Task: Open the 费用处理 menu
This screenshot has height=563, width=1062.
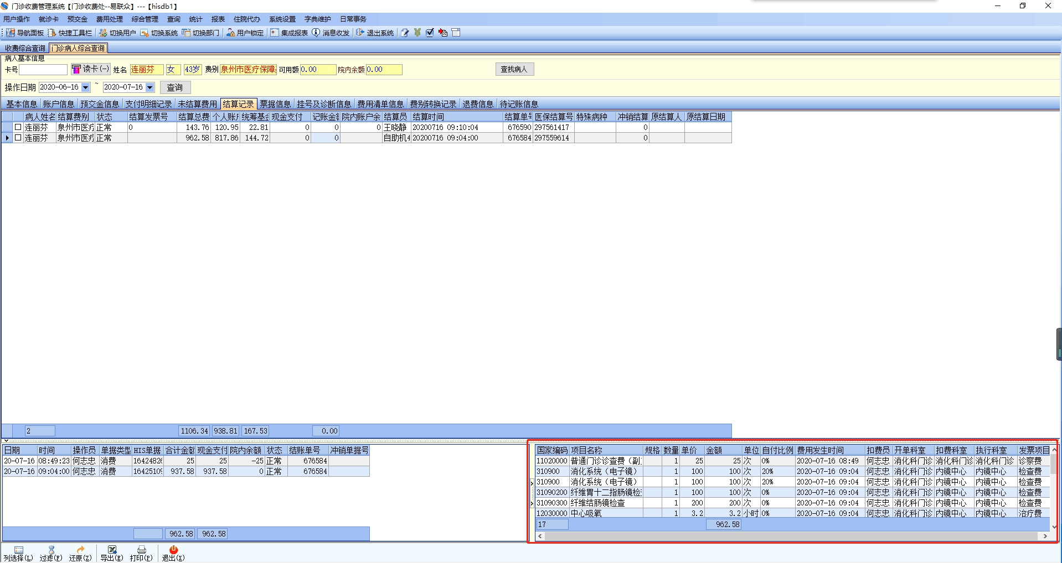Action: [110, 19]
